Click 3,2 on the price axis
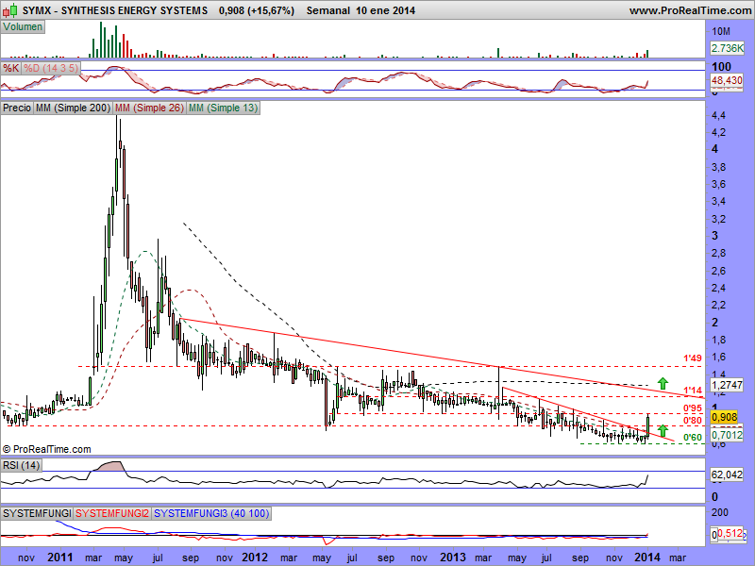Image resolution: width=755 pixels, height=566 pixels. point(718,220)
